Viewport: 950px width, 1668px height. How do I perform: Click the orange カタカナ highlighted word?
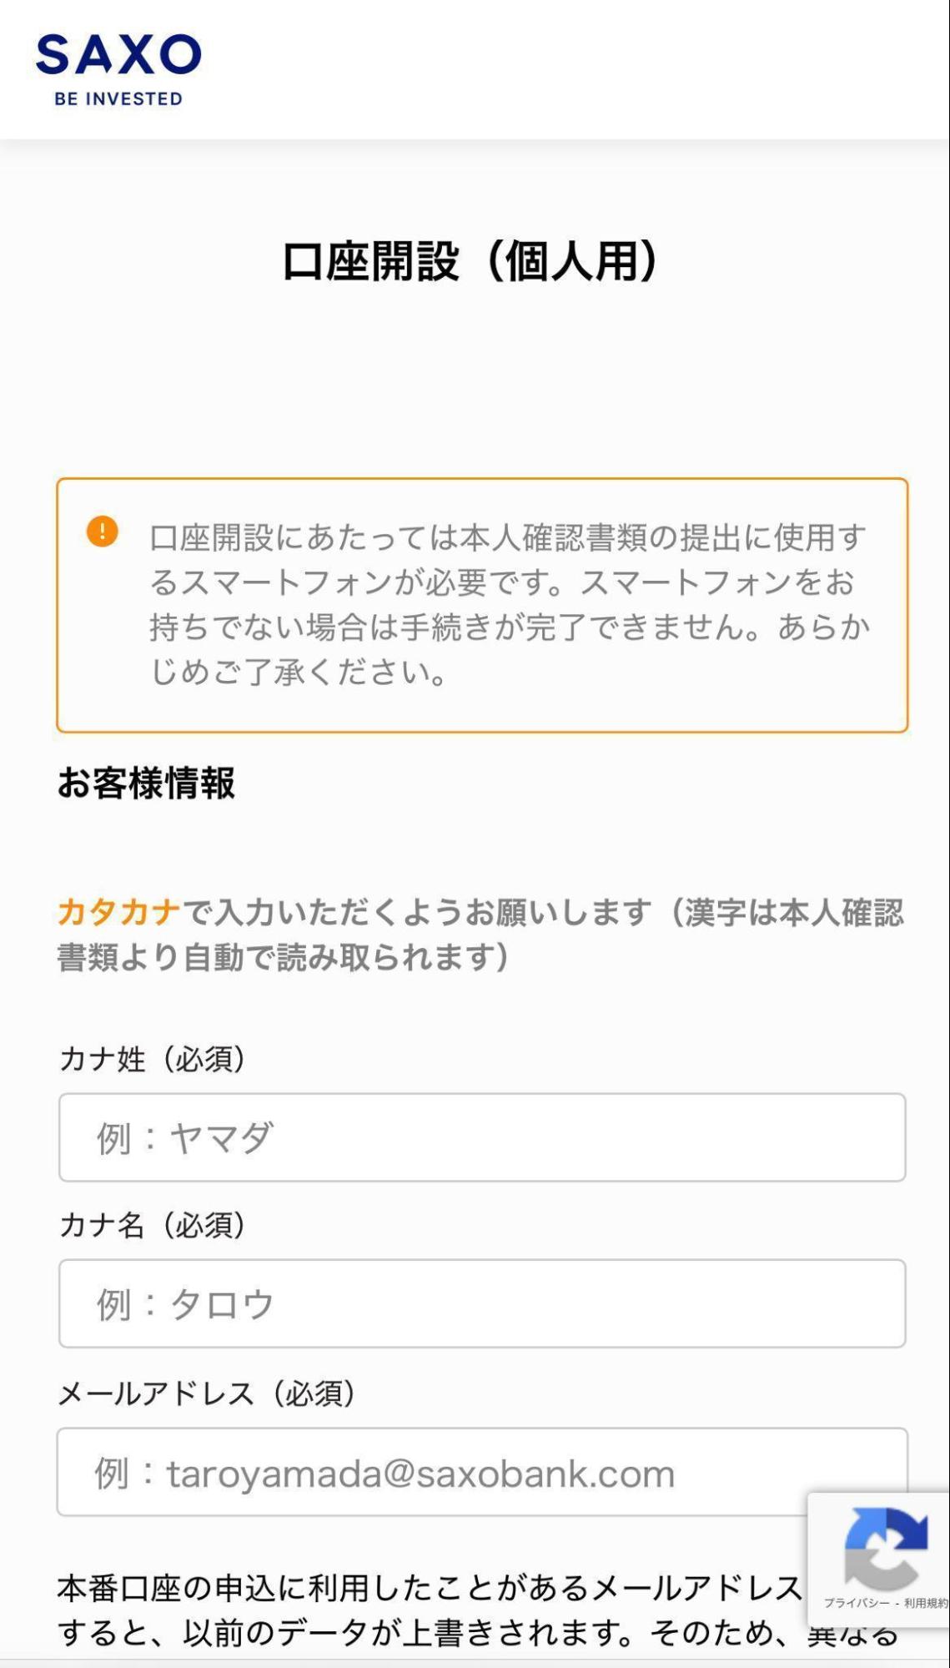pyautogui.click(x=119, y=912)
